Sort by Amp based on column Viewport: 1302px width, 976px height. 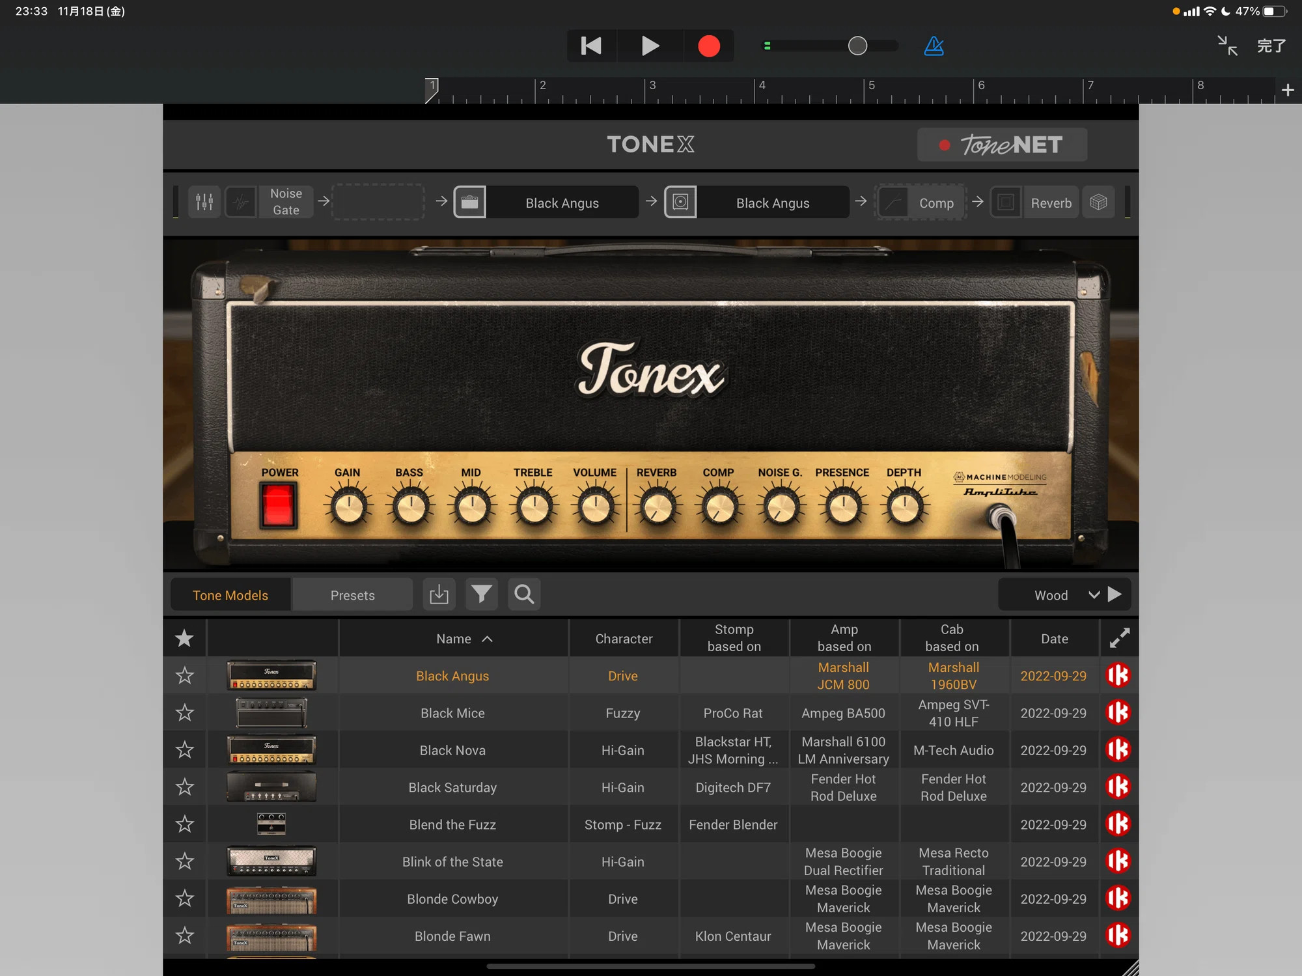(x=844, y=638)
